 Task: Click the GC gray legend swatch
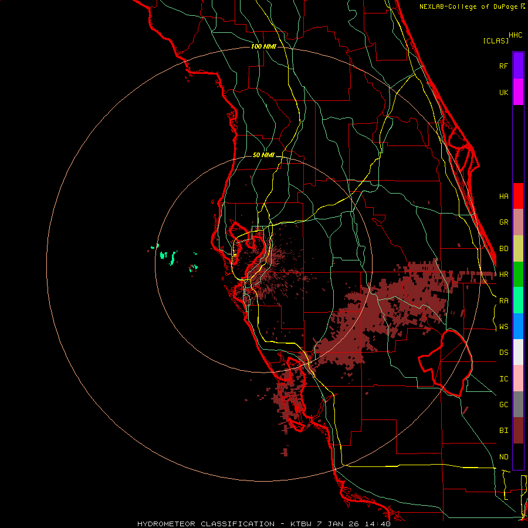click(x=518, y=404)
